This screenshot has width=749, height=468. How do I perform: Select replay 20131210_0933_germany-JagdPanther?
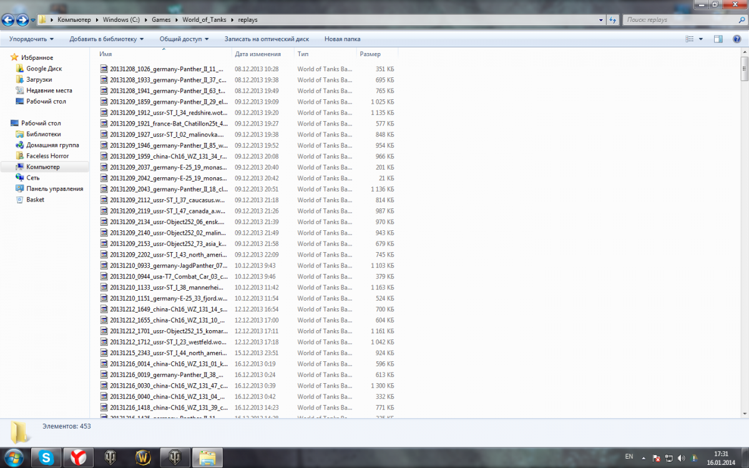pos(169,265)
